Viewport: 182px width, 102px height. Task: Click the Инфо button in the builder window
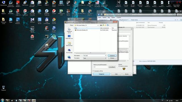click(x=116, y=74)
